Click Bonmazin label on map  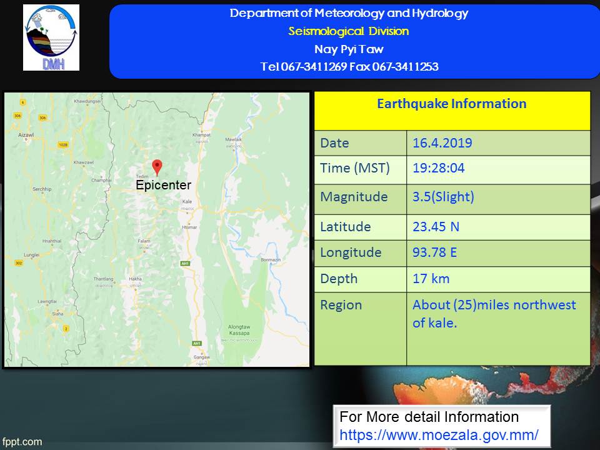[x=271, y=260]
